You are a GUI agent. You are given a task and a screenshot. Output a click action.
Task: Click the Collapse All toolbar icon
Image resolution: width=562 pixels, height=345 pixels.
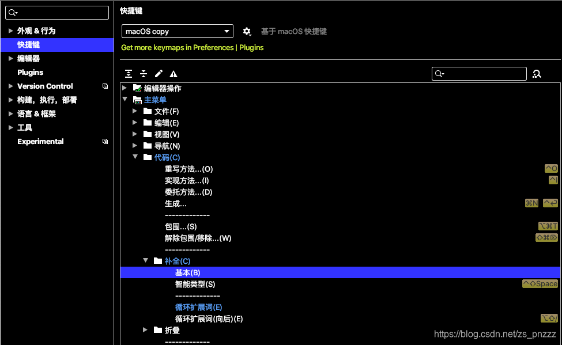(144, 74)
